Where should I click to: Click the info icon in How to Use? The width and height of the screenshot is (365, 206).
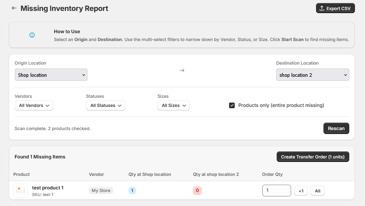(32, 35)
